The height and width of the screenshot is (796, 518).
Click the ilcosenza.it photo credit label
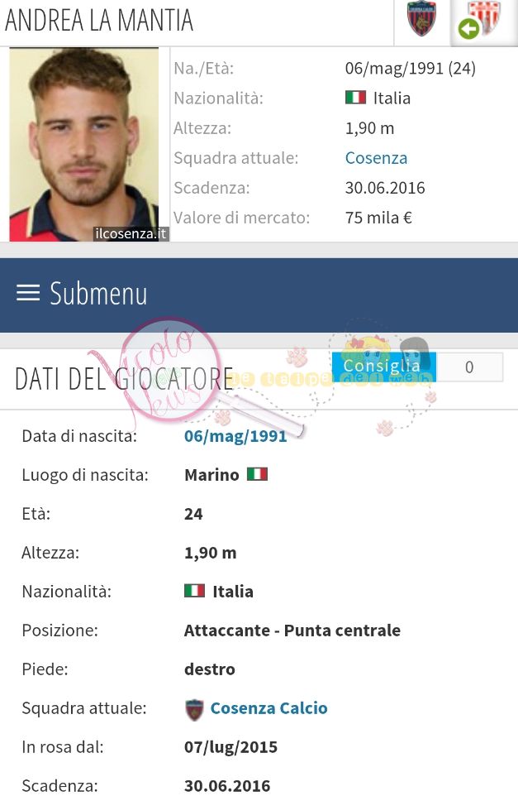click(131, 233)
